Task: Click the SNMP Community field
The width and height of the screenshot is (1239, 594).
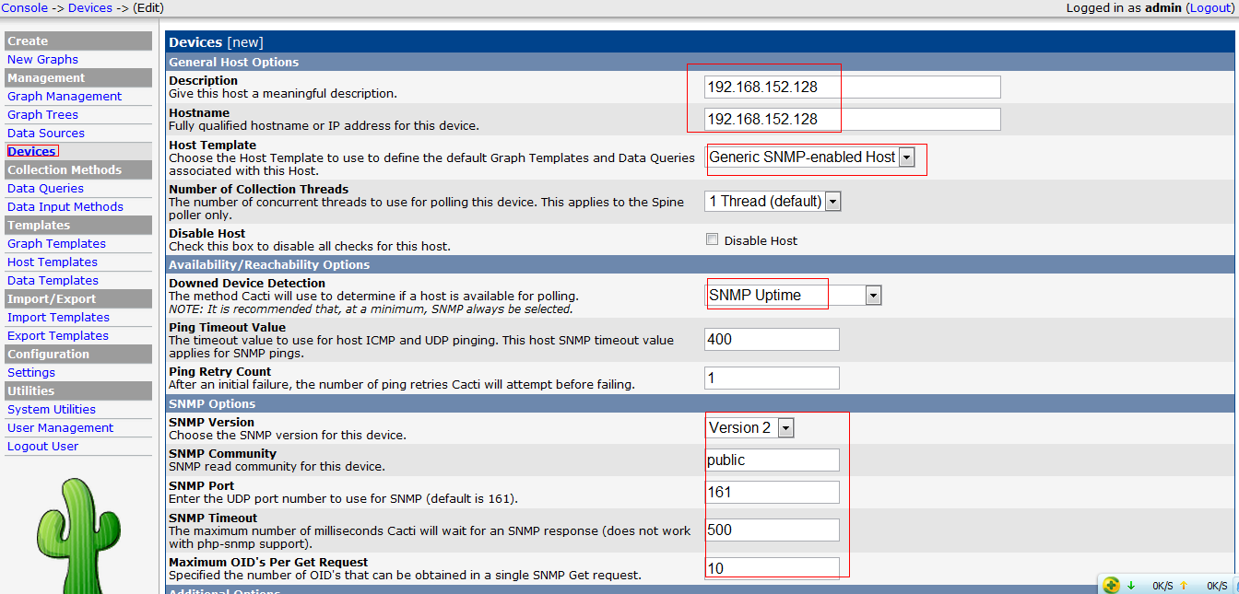Action: click(773, 460)
